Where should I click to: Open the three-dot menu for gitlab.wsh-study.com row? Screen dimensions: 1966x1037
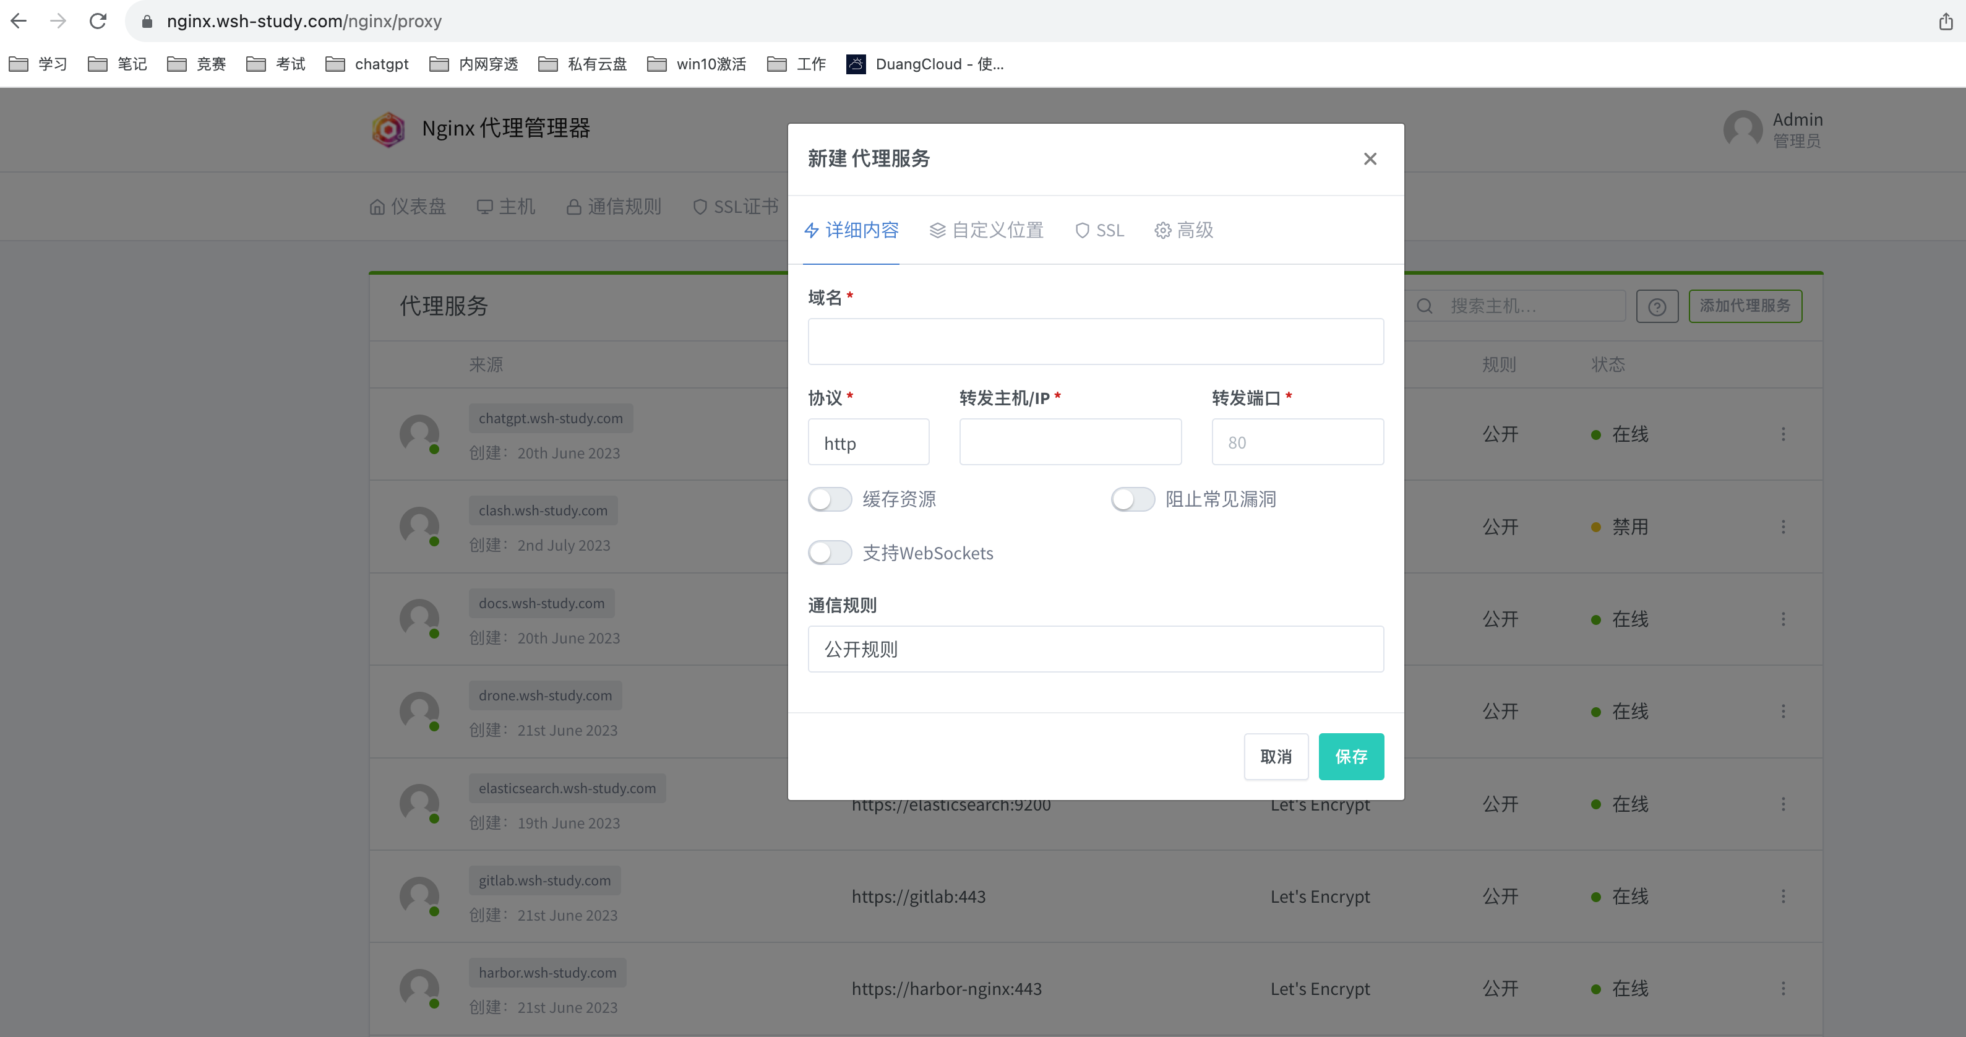pyautogui.click(x=1783, y=896)
